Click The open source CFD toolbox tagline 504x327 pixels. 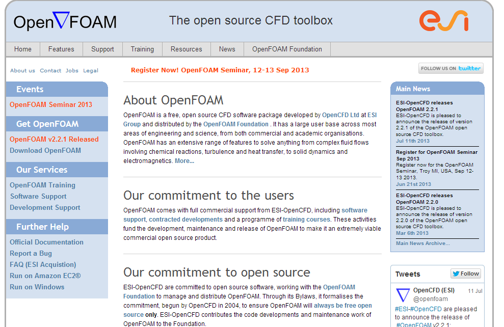tap(251, 20)
